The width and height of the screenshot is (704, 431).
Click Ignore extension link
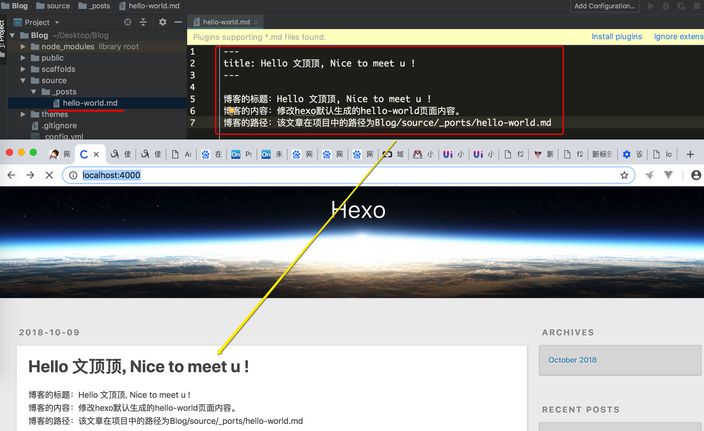point(679,37)
